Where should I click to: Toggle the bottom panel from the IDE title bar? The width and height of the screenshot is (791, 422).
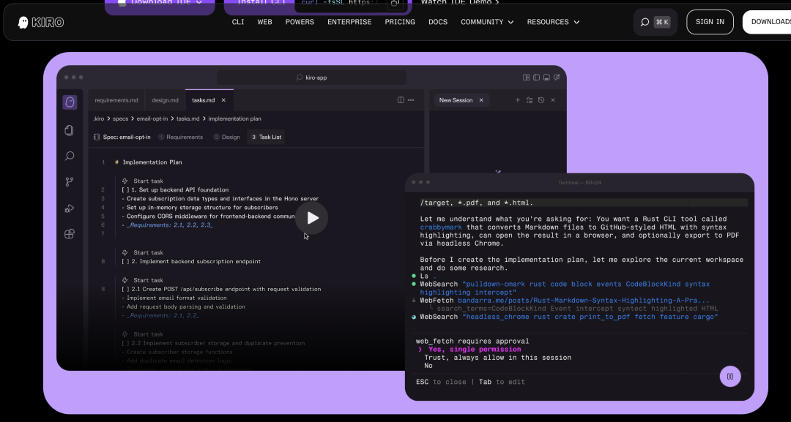[x=546, y=78]
